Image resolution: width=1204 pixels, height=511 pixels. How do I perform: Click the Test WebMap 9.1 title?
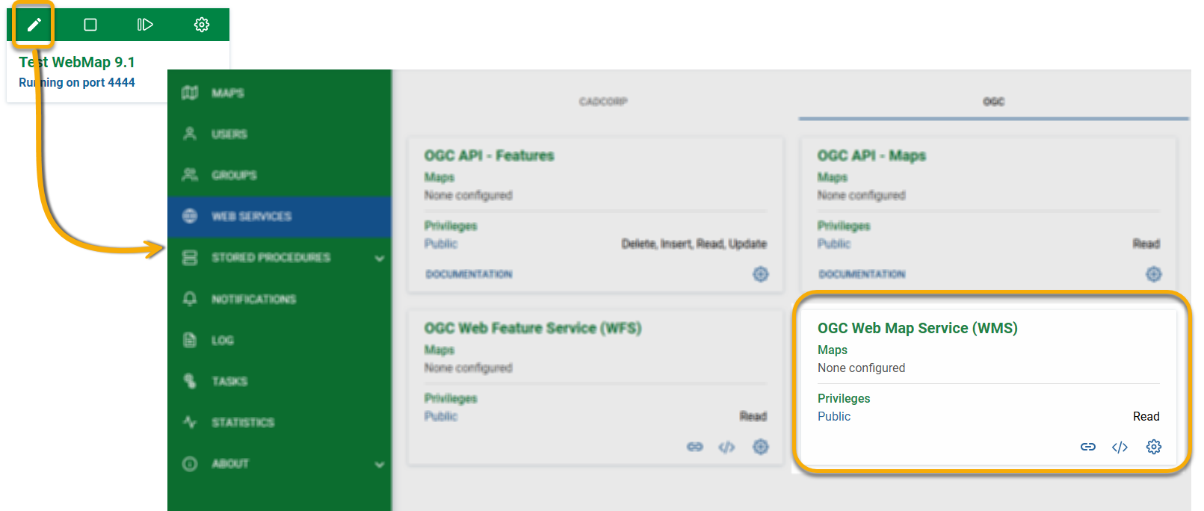[x=77, y=62]
